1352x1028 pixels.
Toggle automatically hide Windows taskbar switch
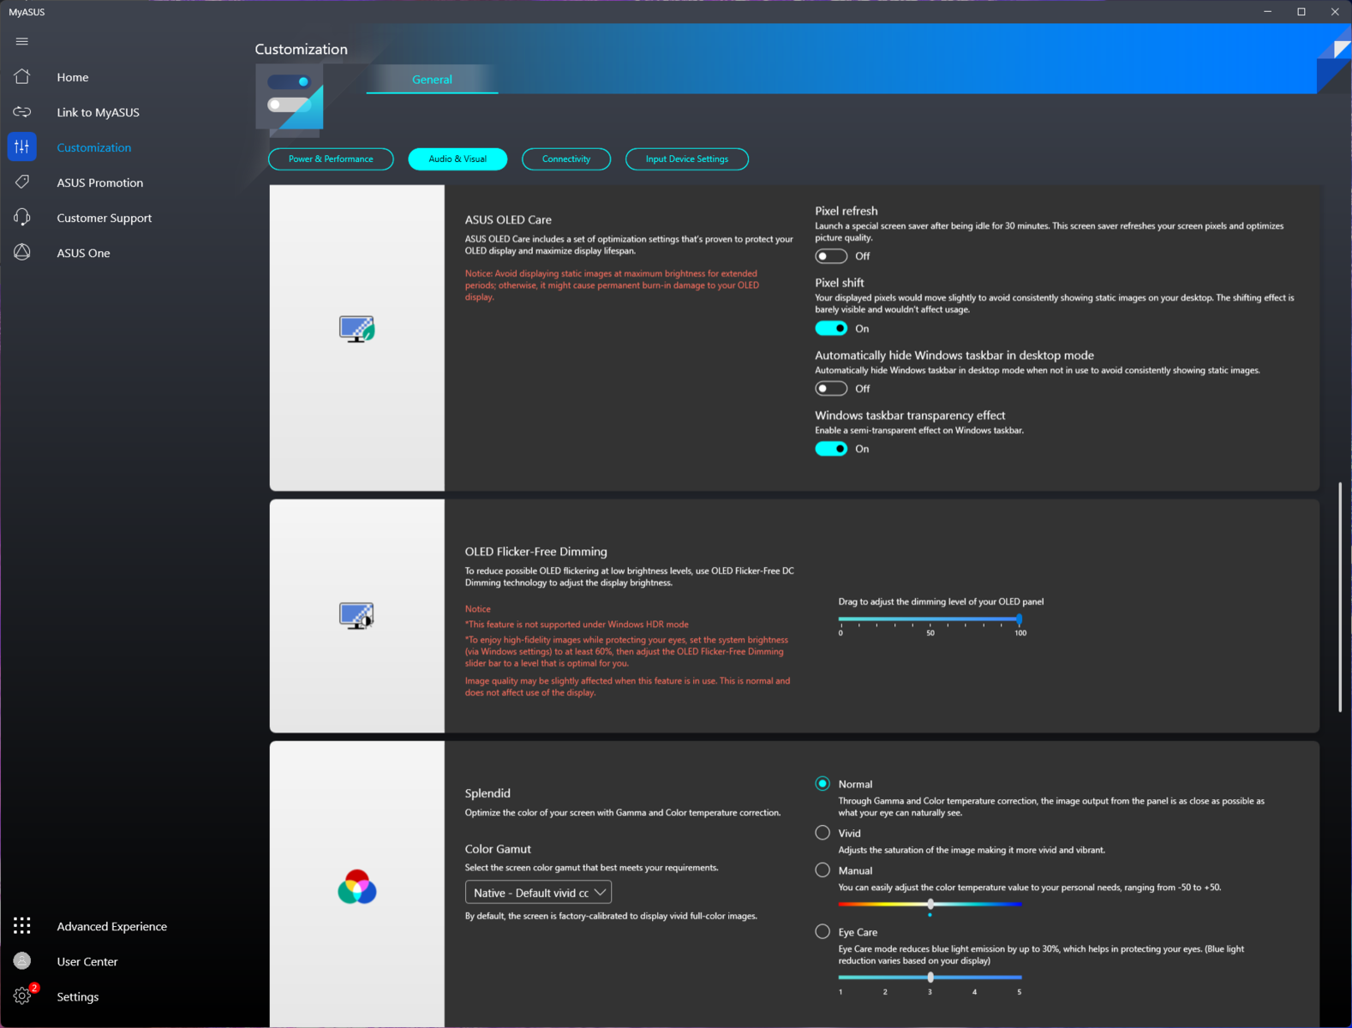(831, 388)
